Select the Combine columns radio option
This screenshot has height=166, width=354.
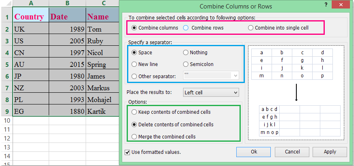tap(134, 28)
